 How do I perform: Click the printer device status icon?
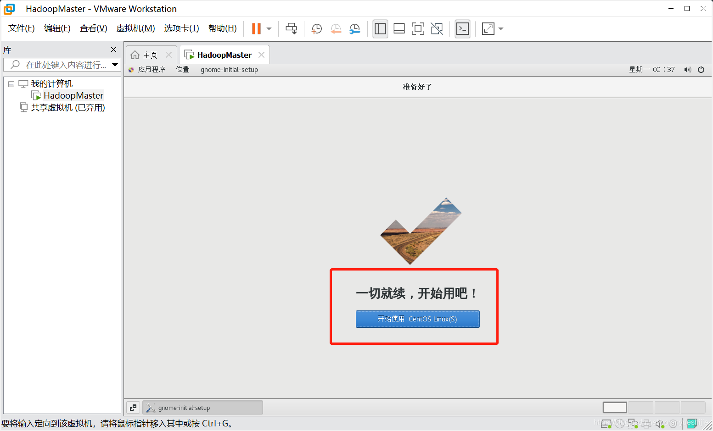[646, 424]
